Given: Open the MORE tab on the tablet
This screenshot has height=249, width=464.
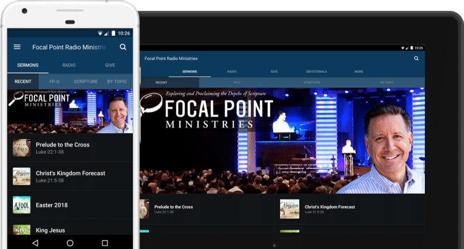Looking at the screenshot, I should point(359,72).
